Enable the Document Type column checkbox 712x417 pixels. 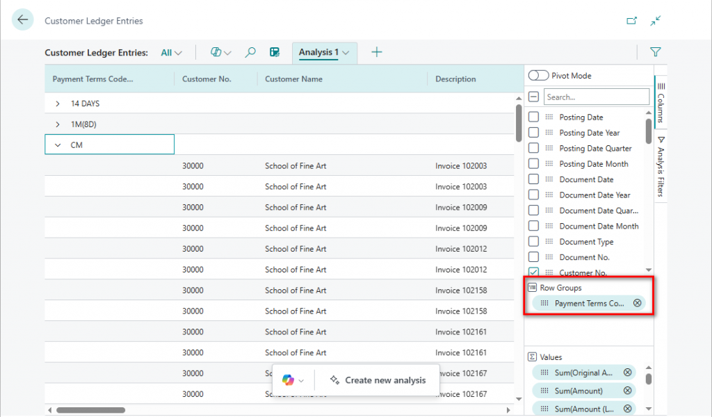[533, 242]
